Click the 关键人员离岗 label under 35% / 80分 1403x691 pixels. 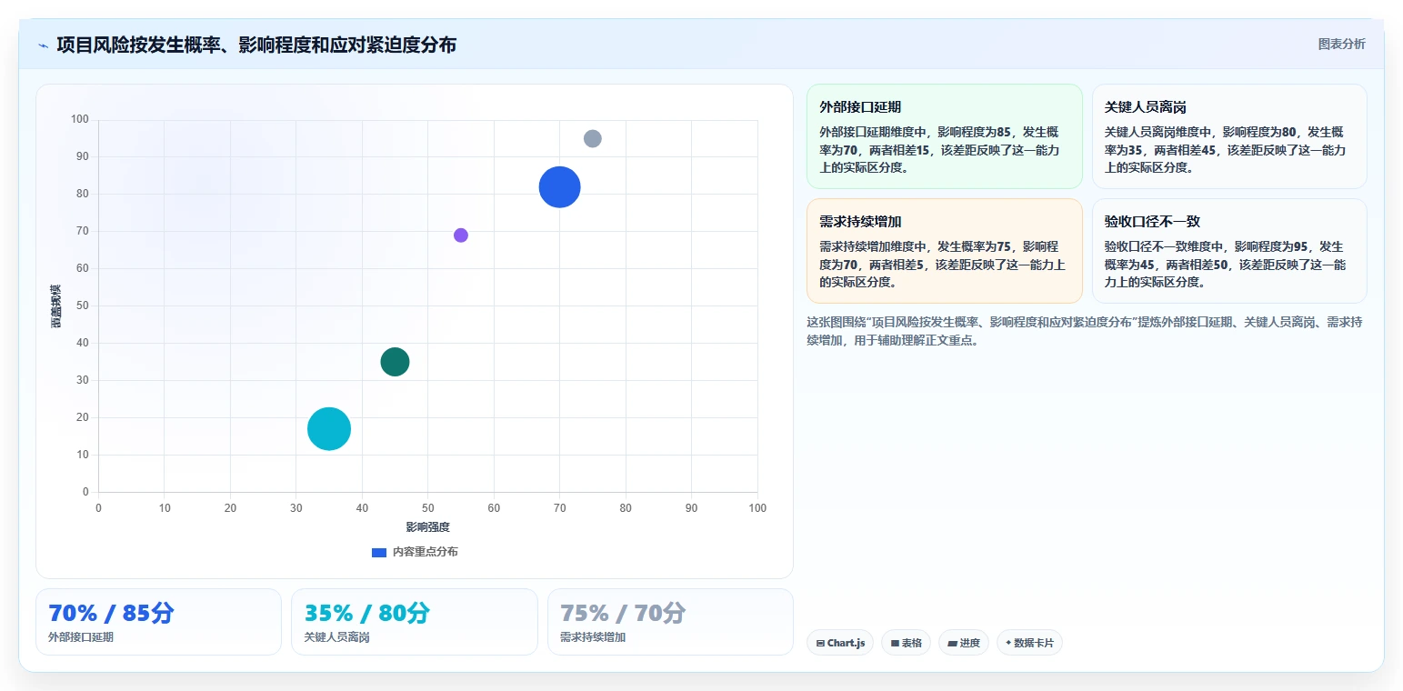(x=336, y=637)
